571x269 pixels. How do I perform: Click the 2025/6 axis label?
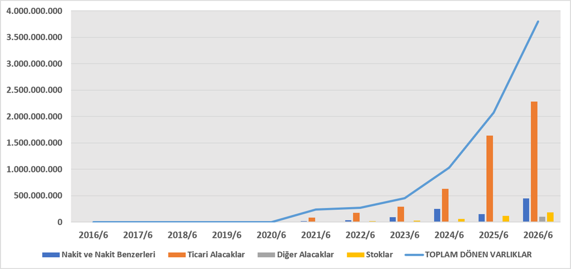tap(494, 235)
